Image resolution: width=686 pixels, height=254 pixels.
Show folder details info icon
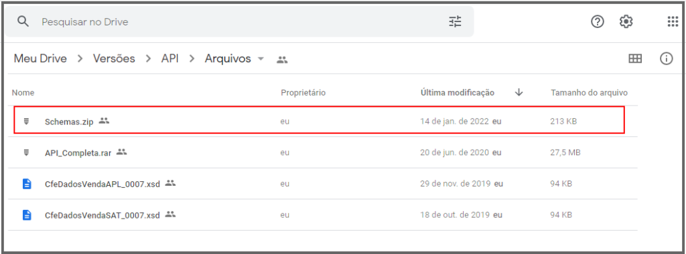point(666,58)
